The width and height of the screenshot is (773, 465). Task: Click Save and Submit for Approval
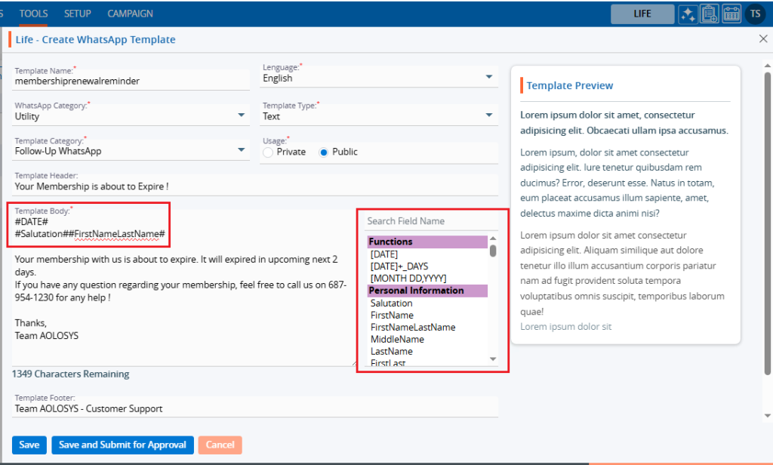(x=122, y=445)
